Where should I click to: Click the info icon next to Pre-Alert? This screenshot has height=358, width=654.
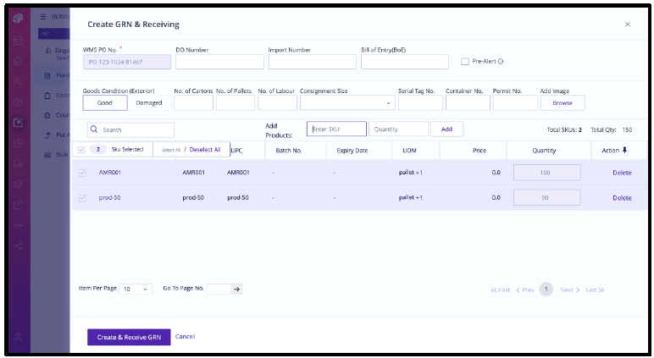501,61
